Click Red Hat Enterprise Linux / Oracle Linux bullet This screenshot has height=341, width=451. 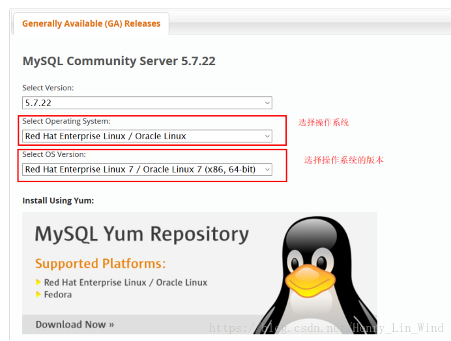[125, 282]
